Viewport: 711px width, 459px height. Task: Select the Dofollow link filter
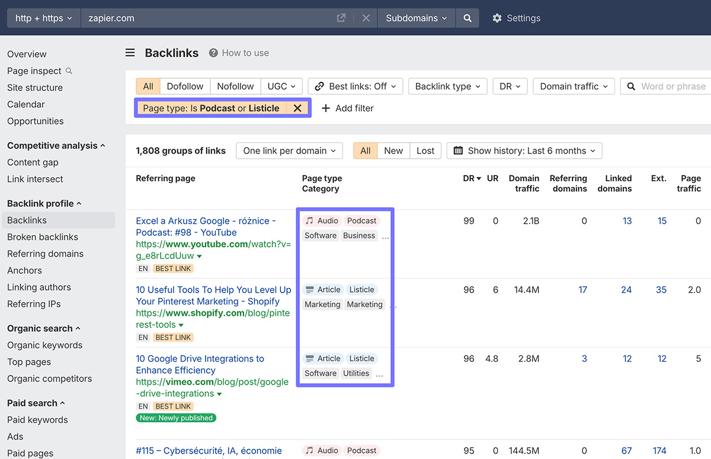click(185, 86)
